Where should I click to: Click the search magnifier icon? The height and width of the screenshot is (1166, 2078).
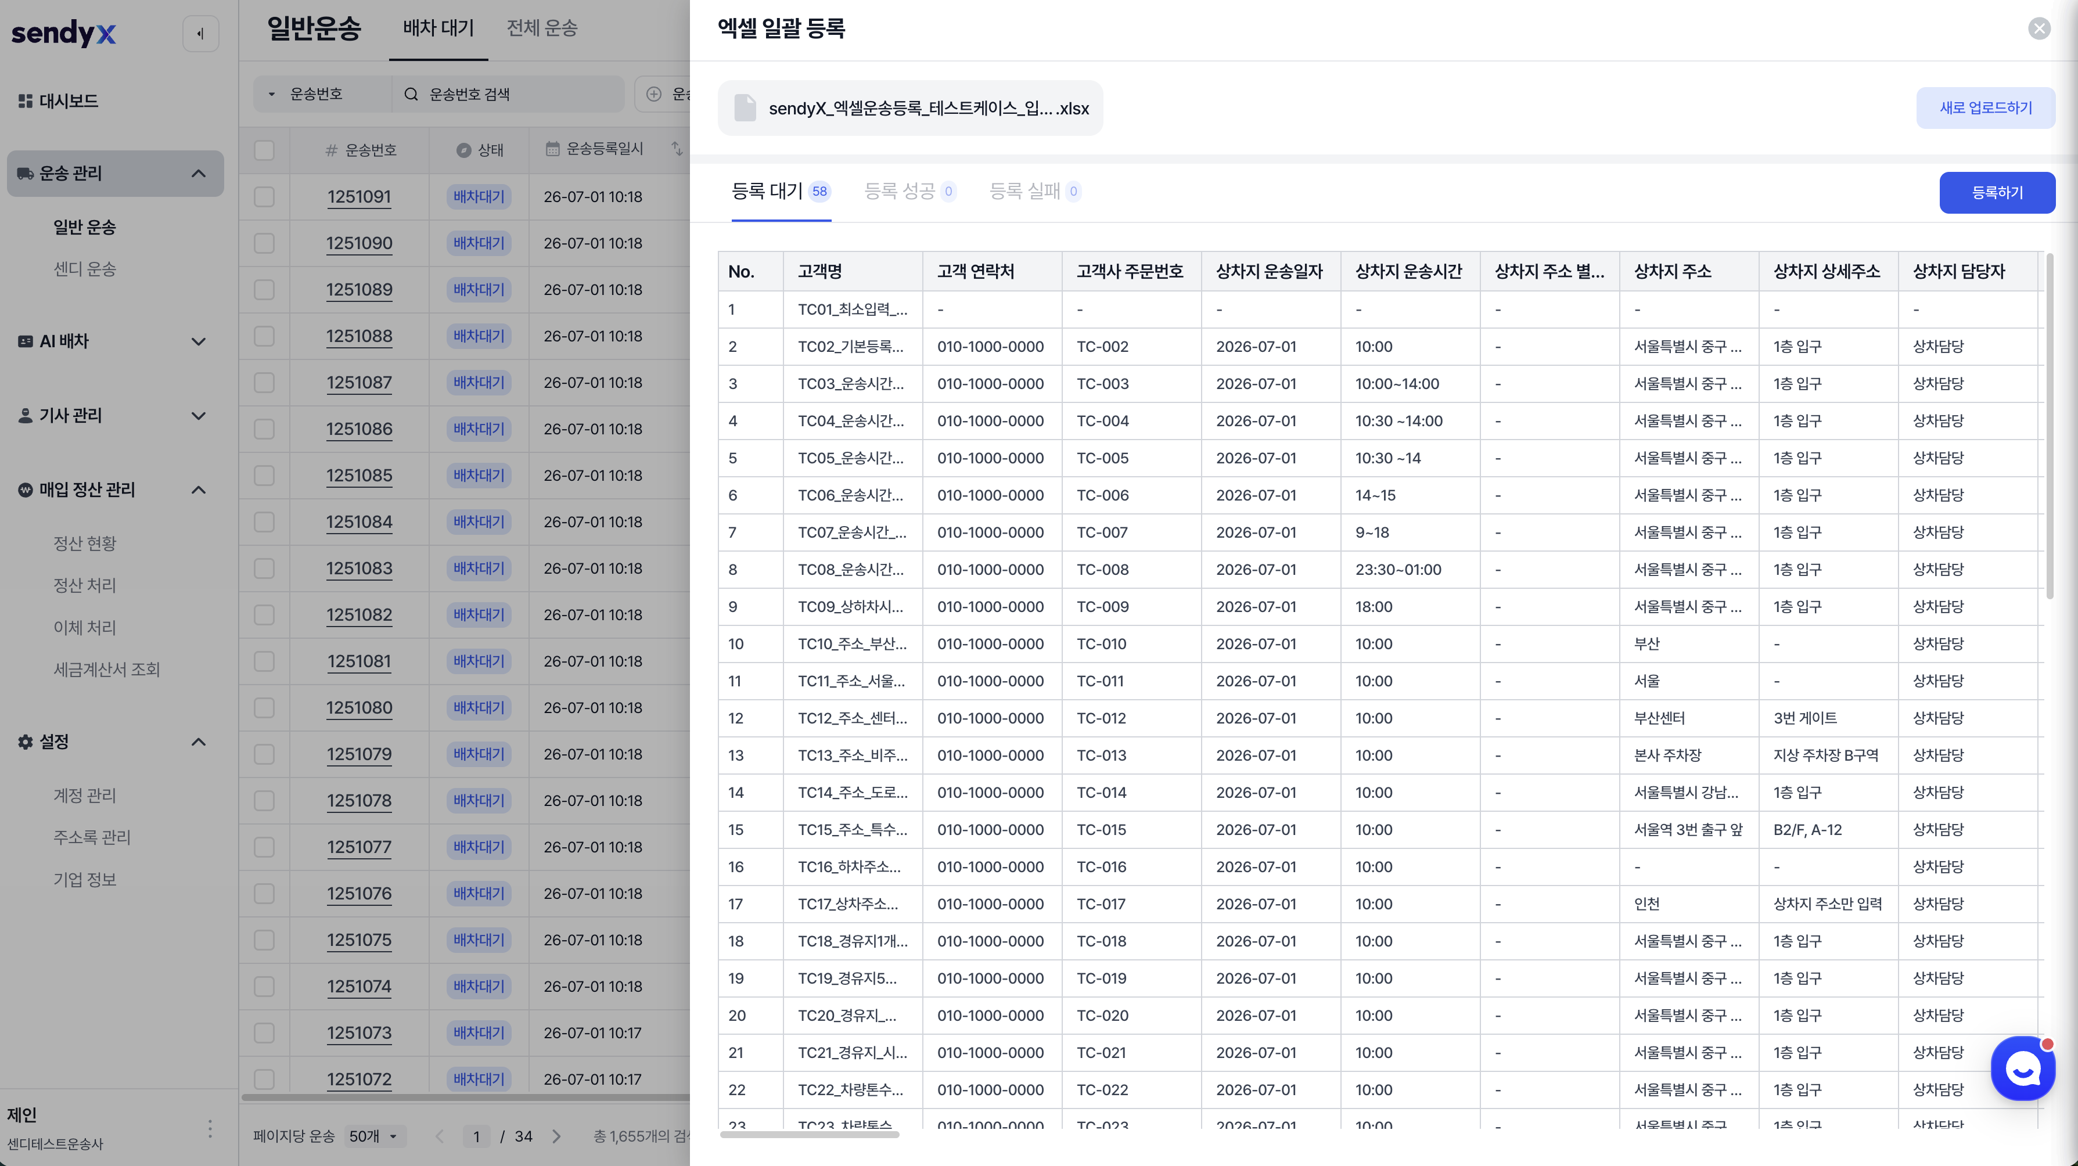coord(411,94)
